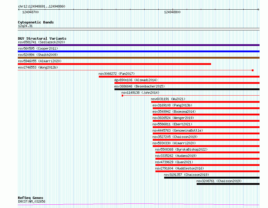Select the dgv890n106 (Alsmadi2014) label
This screenshot has height=208, width=268.
pos(136,80)
